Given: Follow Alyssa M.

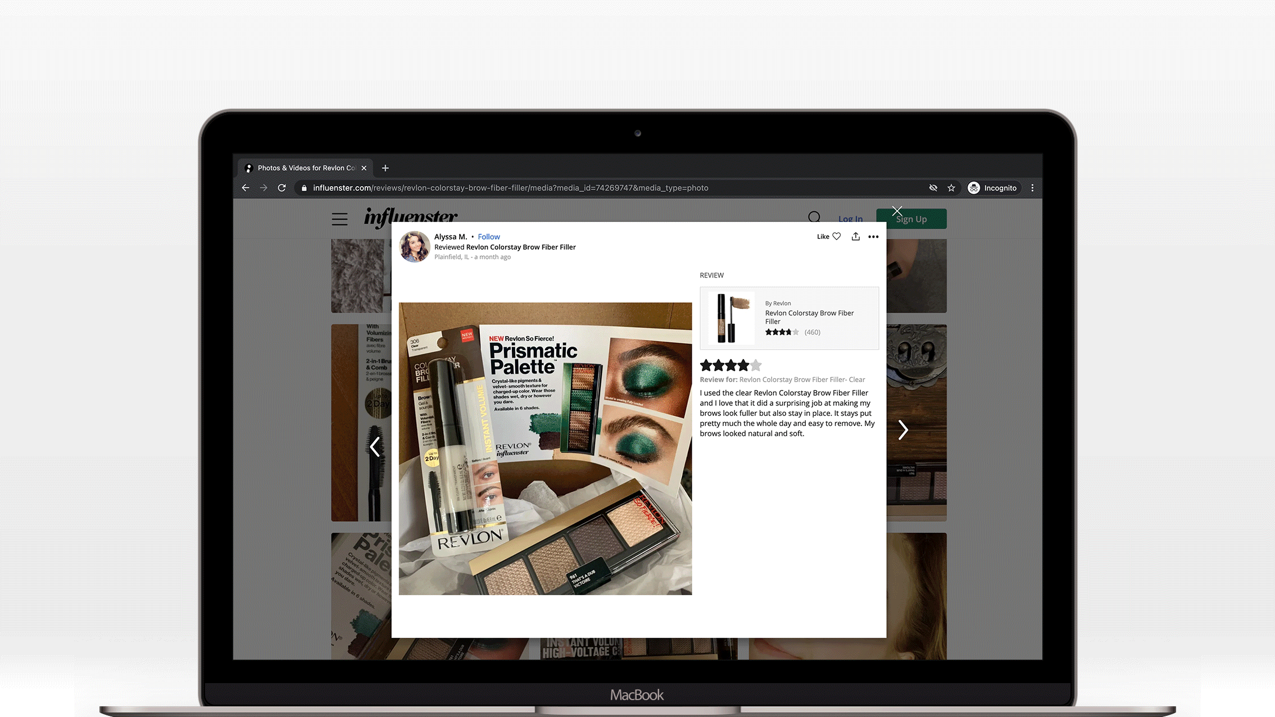Looking at the screenshot, I should [x=488, y=237].
